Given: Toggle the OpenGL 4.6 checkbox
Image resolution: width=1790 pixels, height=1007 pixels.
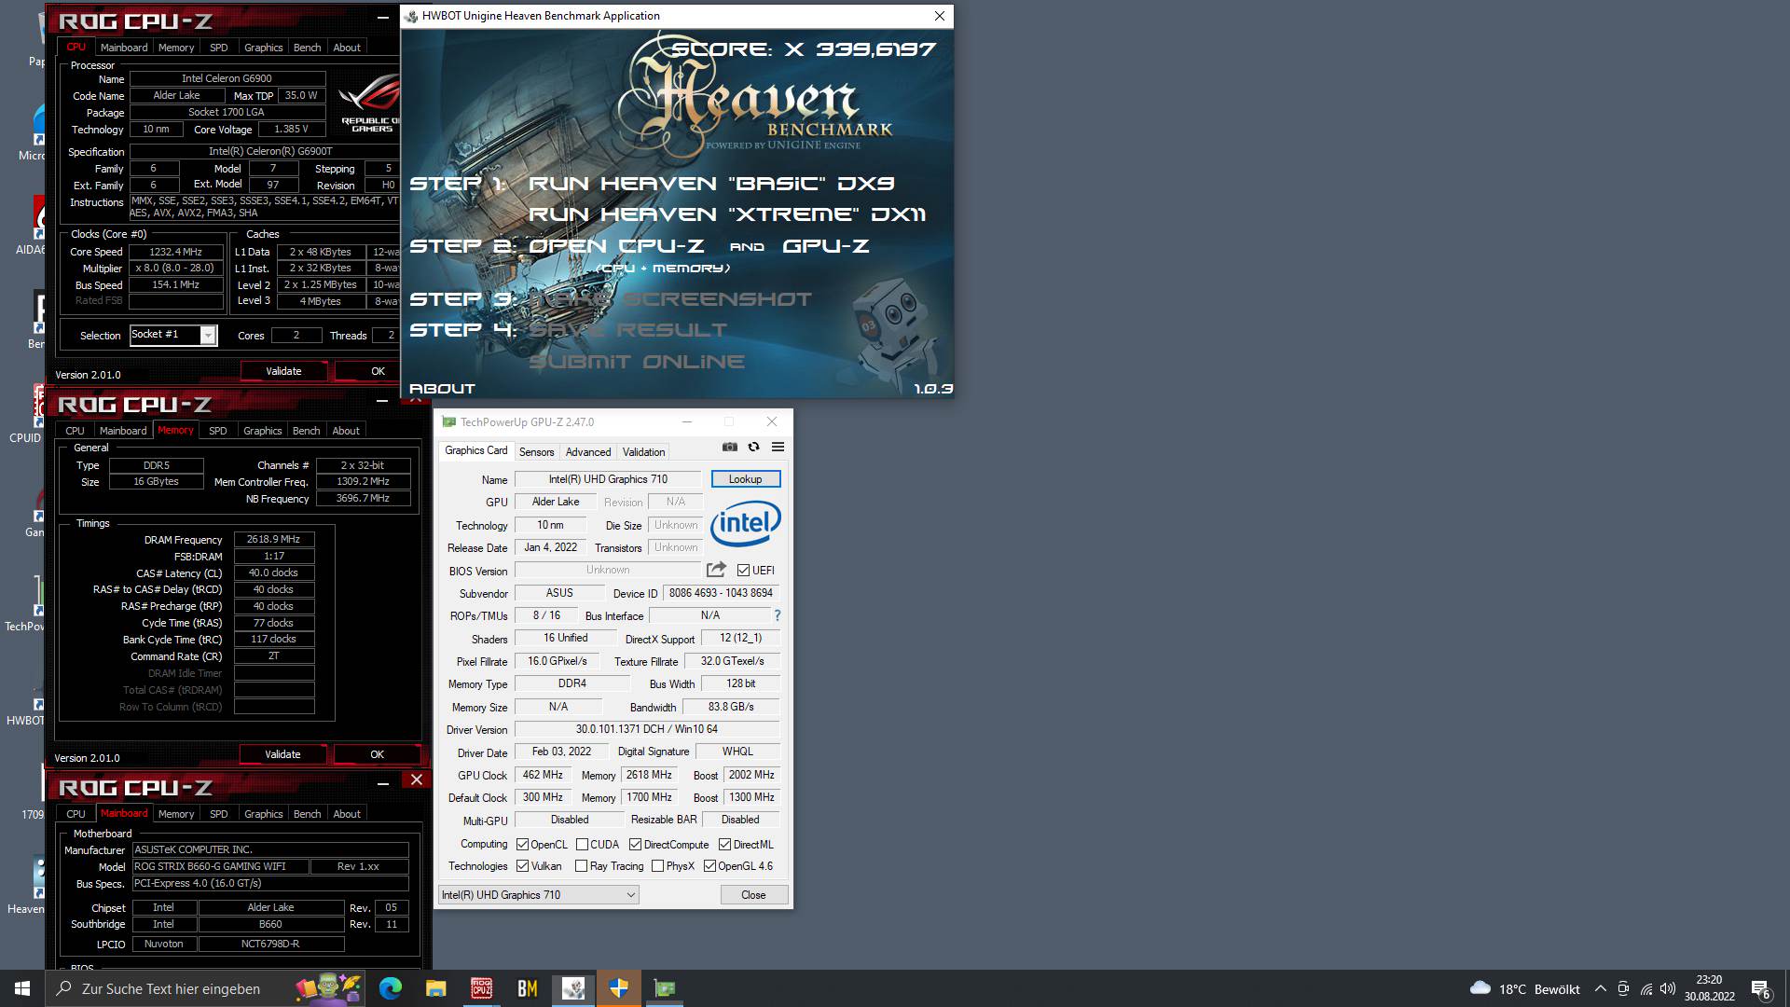Looking at the screenshot, I should tap(709, 866).
